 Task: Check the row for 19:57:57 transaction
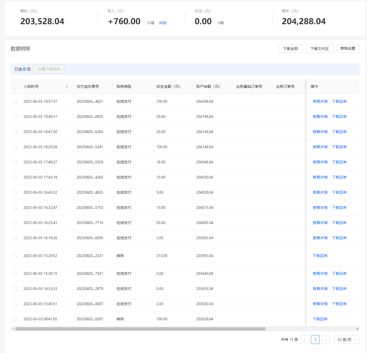coord(15,101)
